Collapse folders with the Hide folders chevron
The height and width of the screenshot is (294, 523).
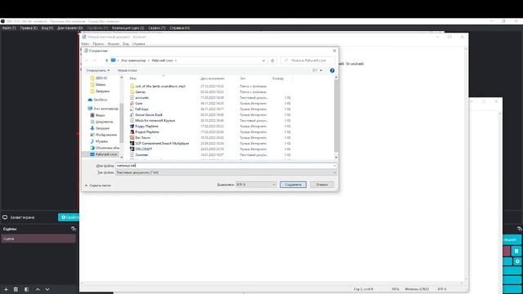click(98, 185)
